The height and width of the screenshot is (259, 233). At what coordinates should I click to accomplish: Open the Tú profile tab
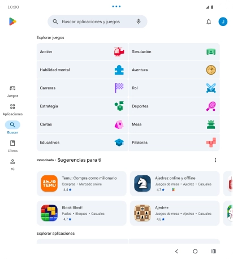(12, 165)
